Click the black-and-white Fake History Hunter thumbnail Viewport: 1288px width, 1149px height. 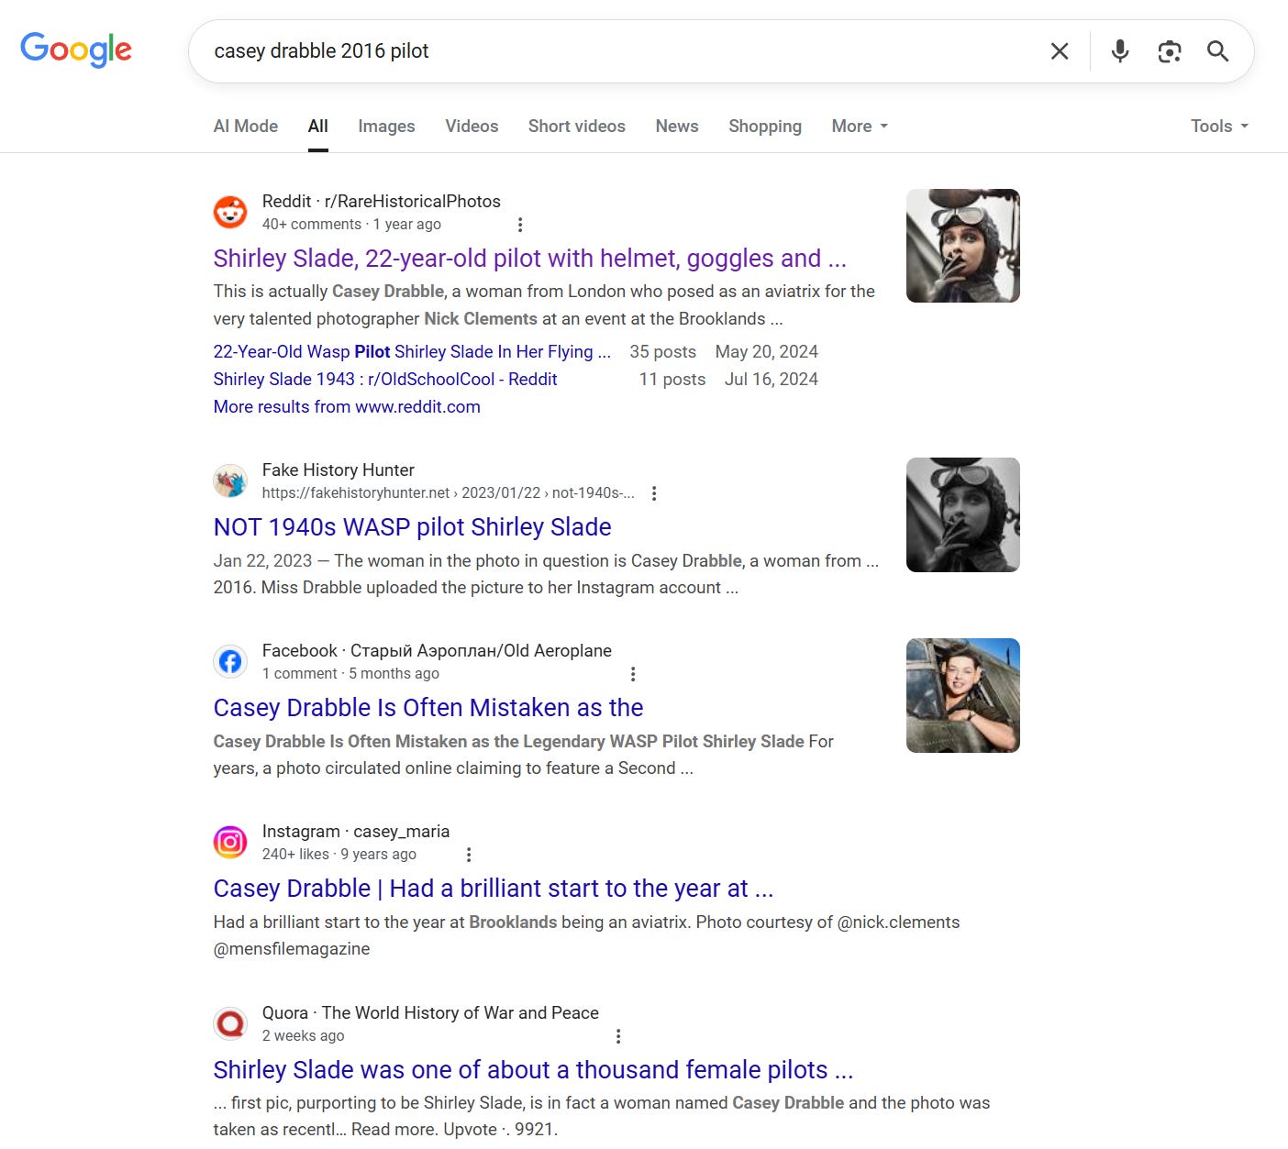tap(963, 514)
